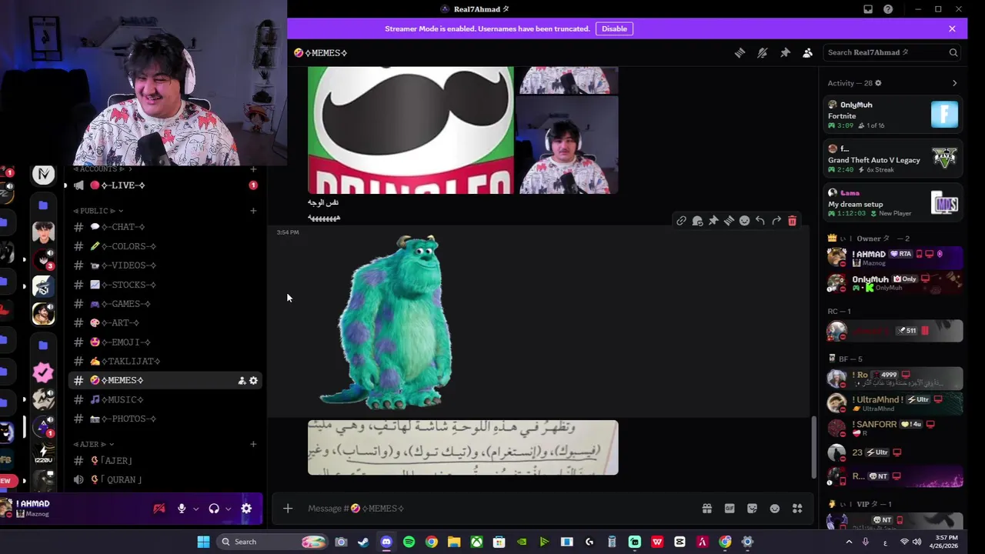Viewport: 985px width, 554px height.
Task: Open notification settings bell in header
Action: tap(762, 52)
